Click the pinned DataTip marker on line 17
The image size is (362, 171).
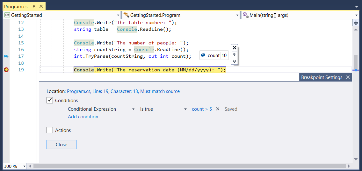point(6,56)
